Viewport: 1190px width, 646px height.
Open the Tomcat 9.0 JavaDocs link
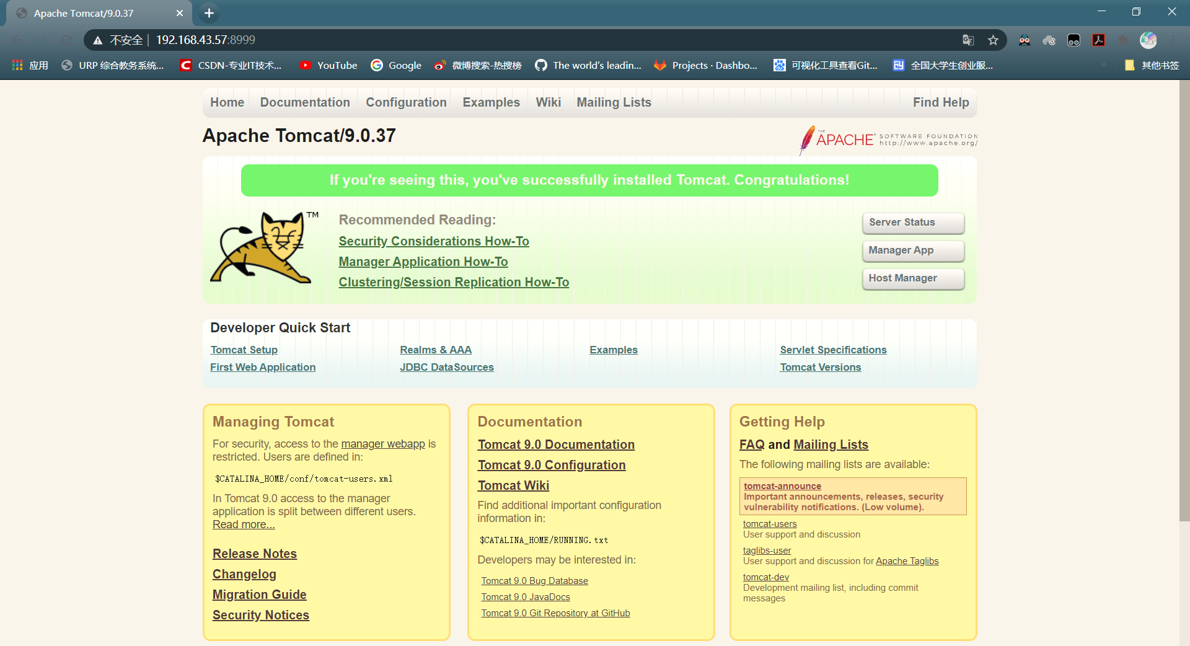click(526, 597)
